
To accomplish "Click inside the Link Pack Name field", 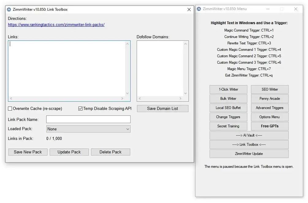I will click(x=88, y=119).
